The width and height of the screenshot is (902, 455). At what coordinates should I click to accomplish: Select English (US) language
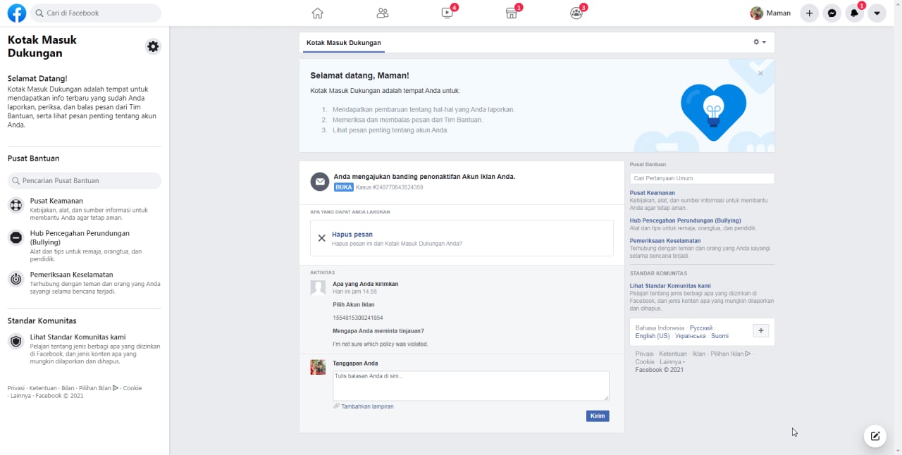point(653,336)
